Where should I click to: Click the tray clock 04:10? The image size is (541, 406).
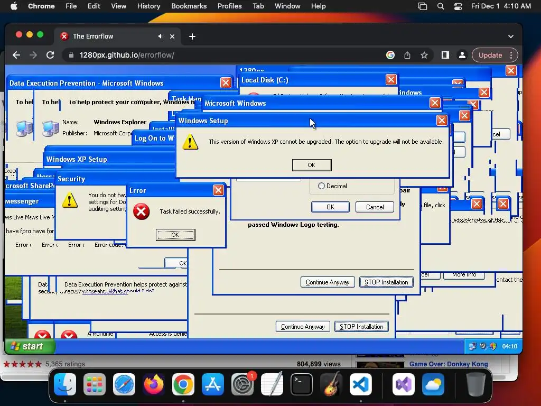(x=510, y=346)
